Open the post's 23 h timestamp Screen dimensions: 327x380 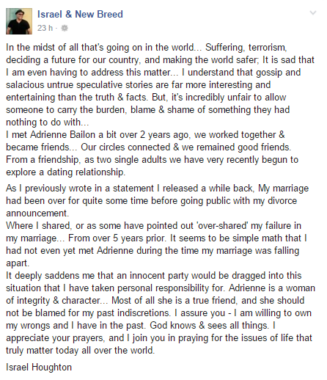click(x=45, y=28)
